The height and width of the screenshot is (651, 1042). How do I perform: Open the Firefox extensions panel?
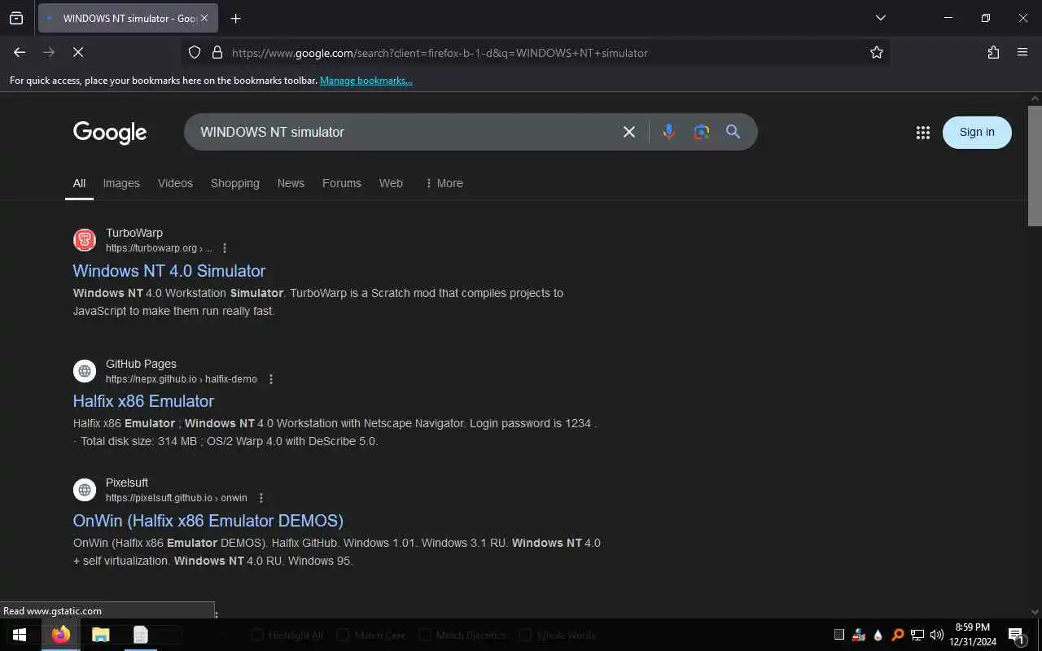[x=993, y=52]
